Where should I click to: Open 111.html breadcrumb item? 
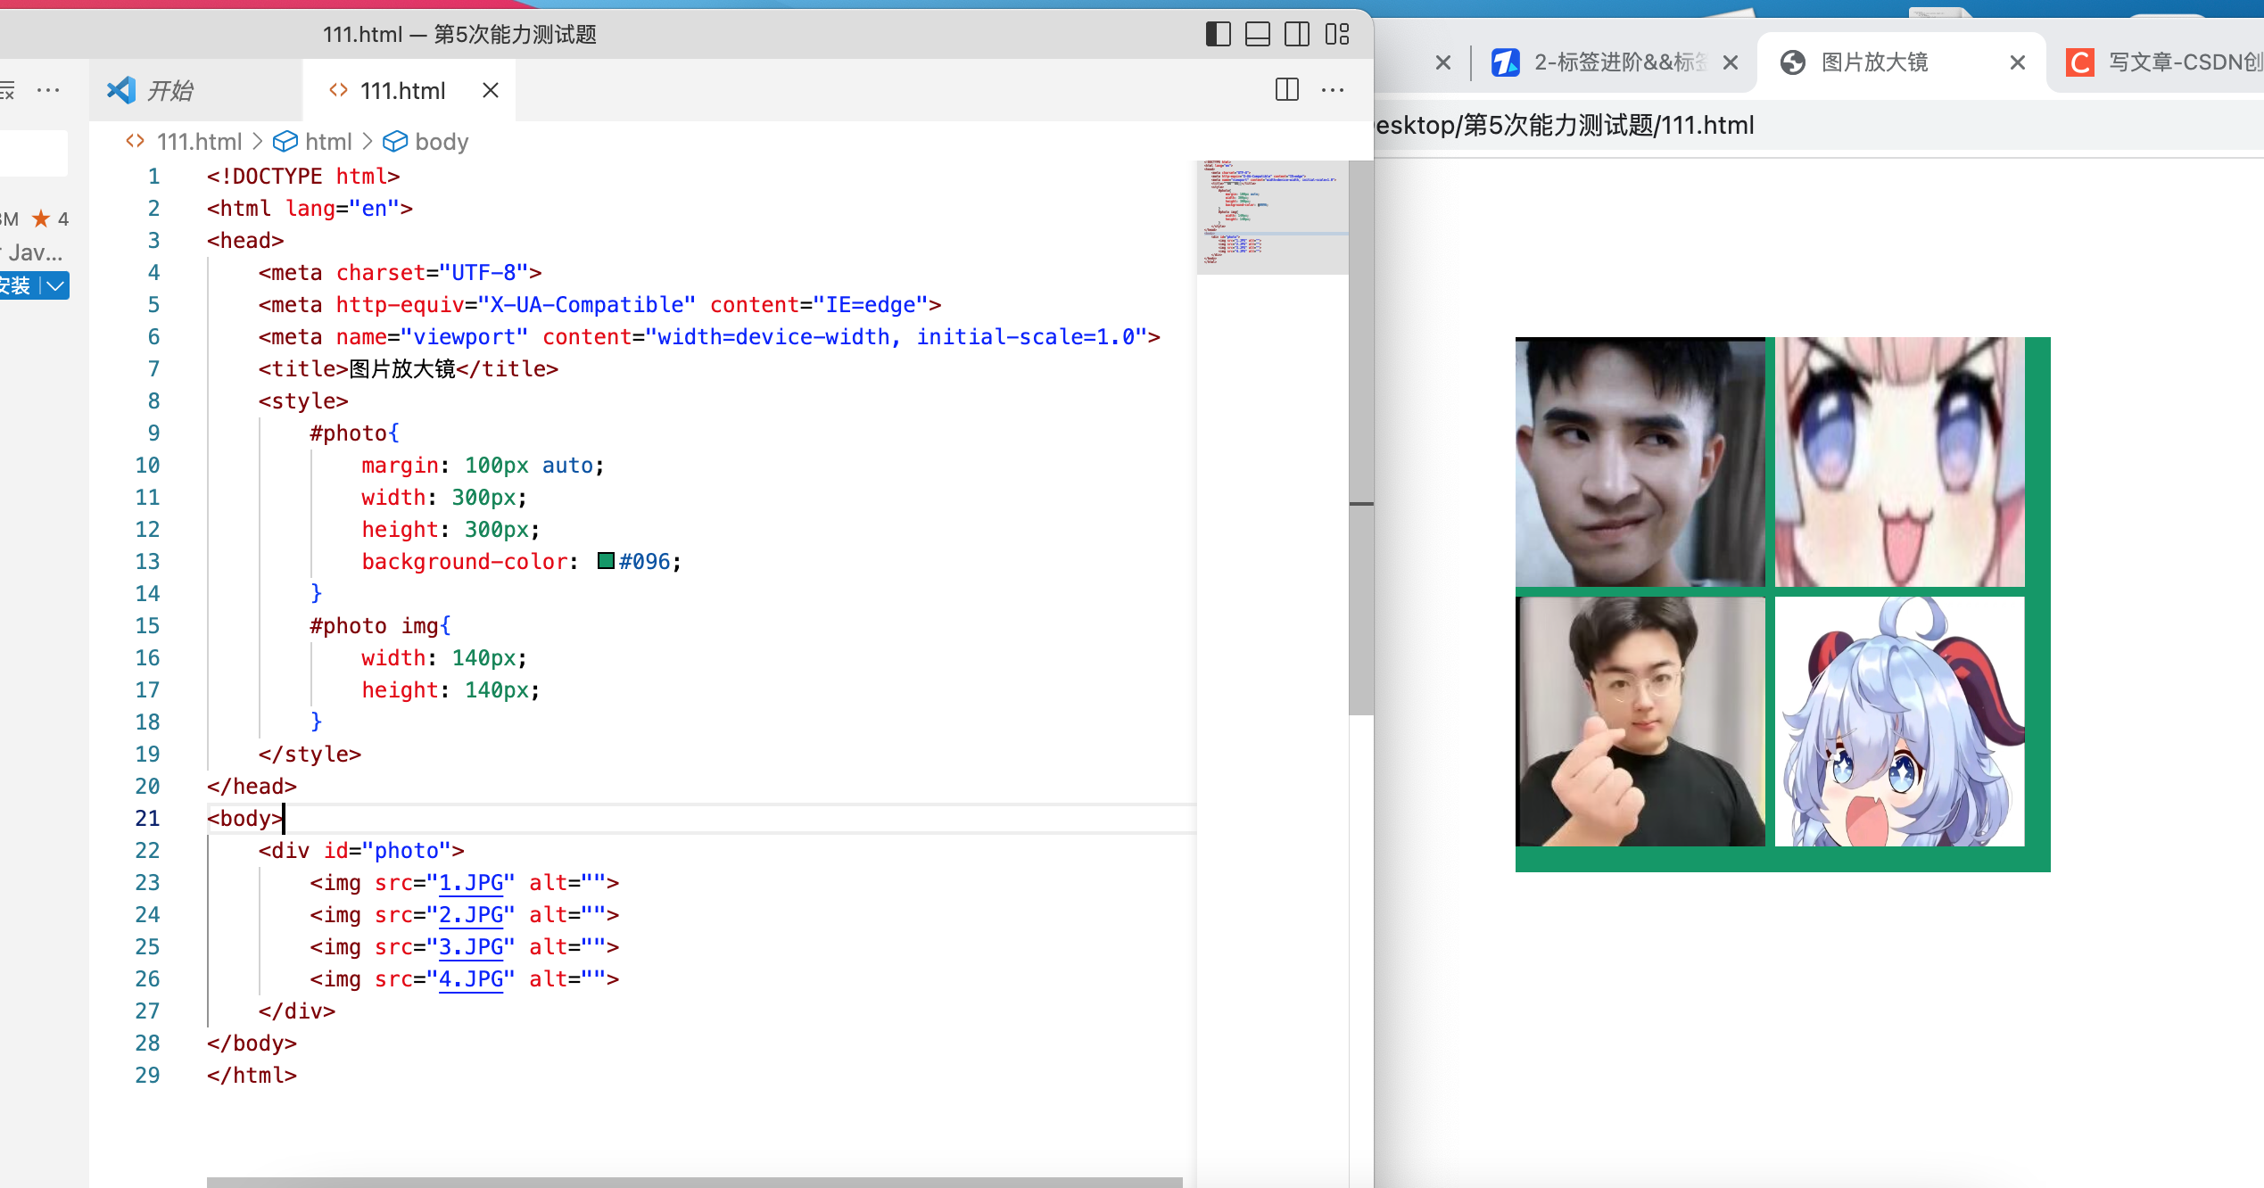point(199,142)
